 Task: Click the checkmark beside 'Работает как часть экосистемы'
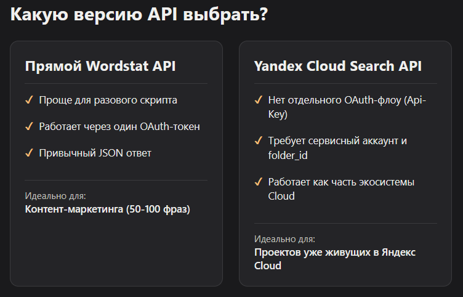tap(259, 182)
